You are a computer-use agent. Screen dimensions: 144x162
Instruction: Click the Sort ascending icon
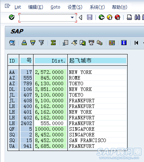(24, 43)
